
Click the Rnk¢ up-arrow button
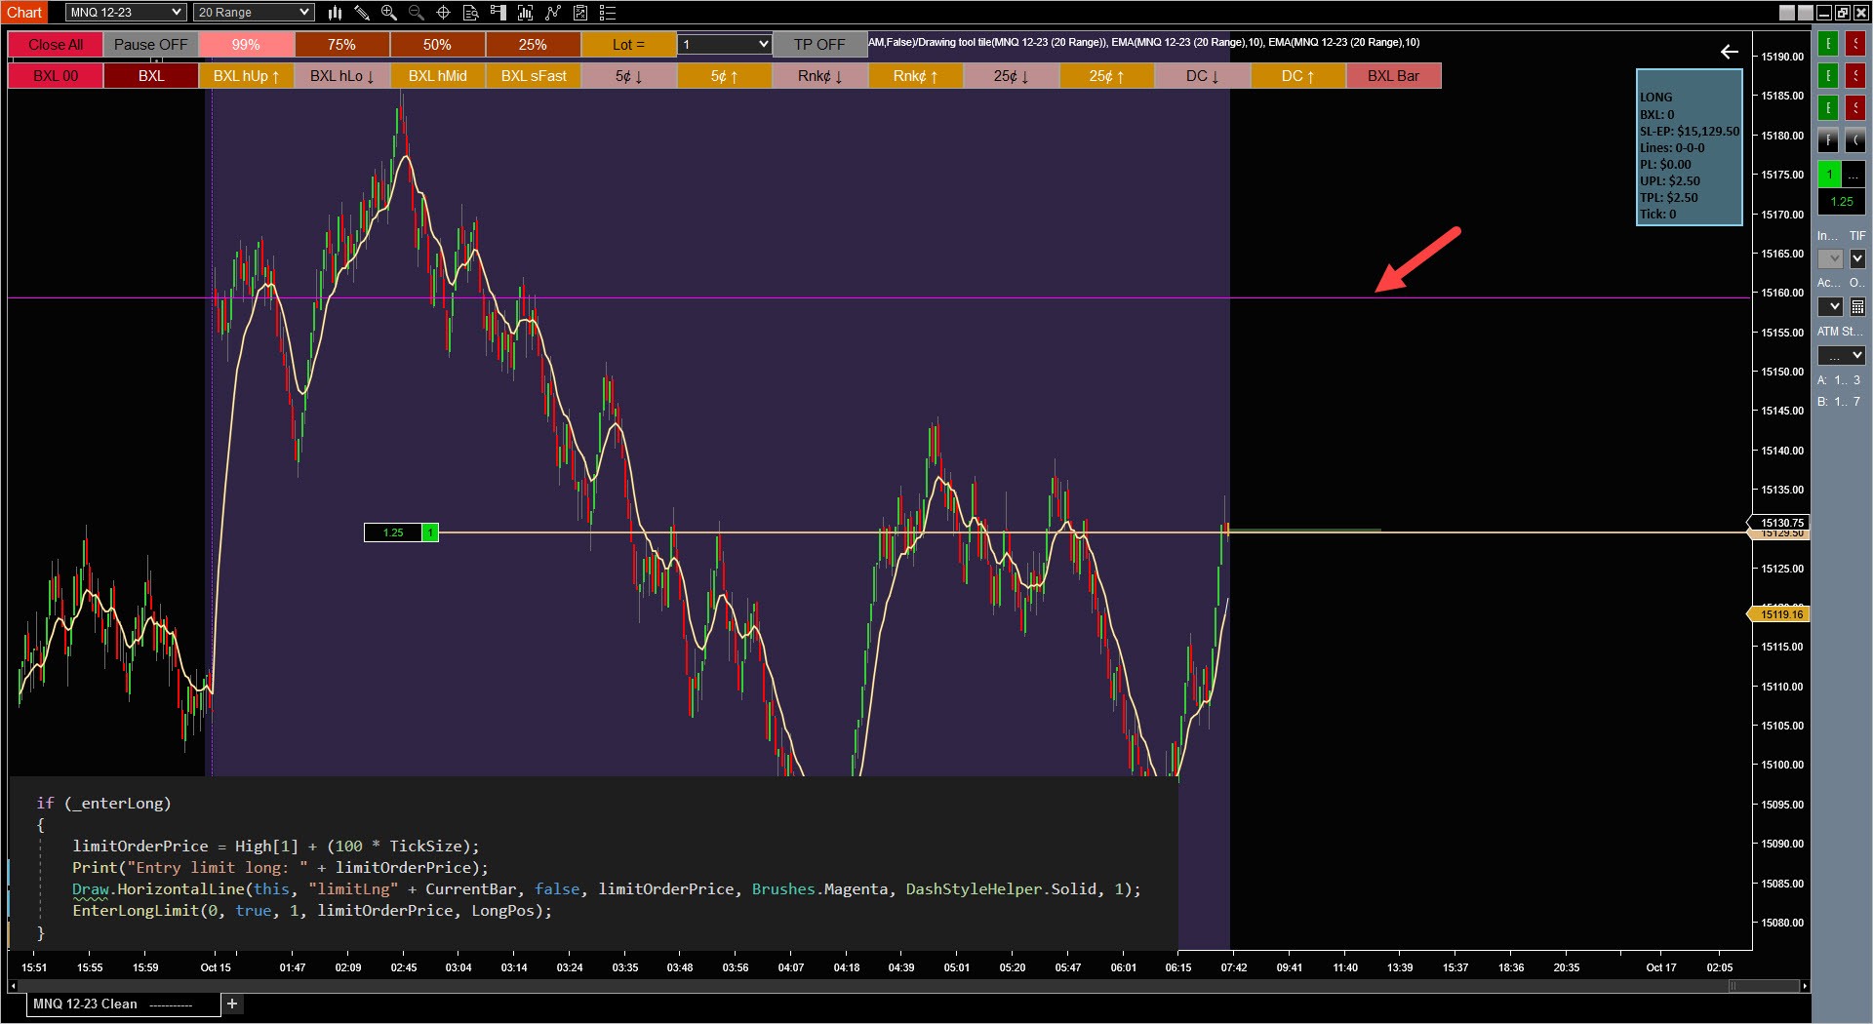click(x=915, y=76)
